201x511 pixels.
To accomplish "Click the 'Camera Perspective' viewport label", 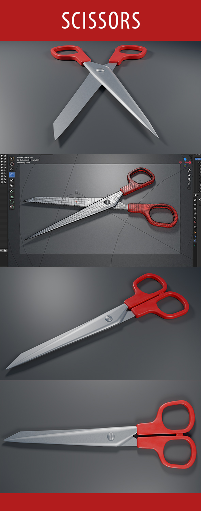I will point(25,157).
